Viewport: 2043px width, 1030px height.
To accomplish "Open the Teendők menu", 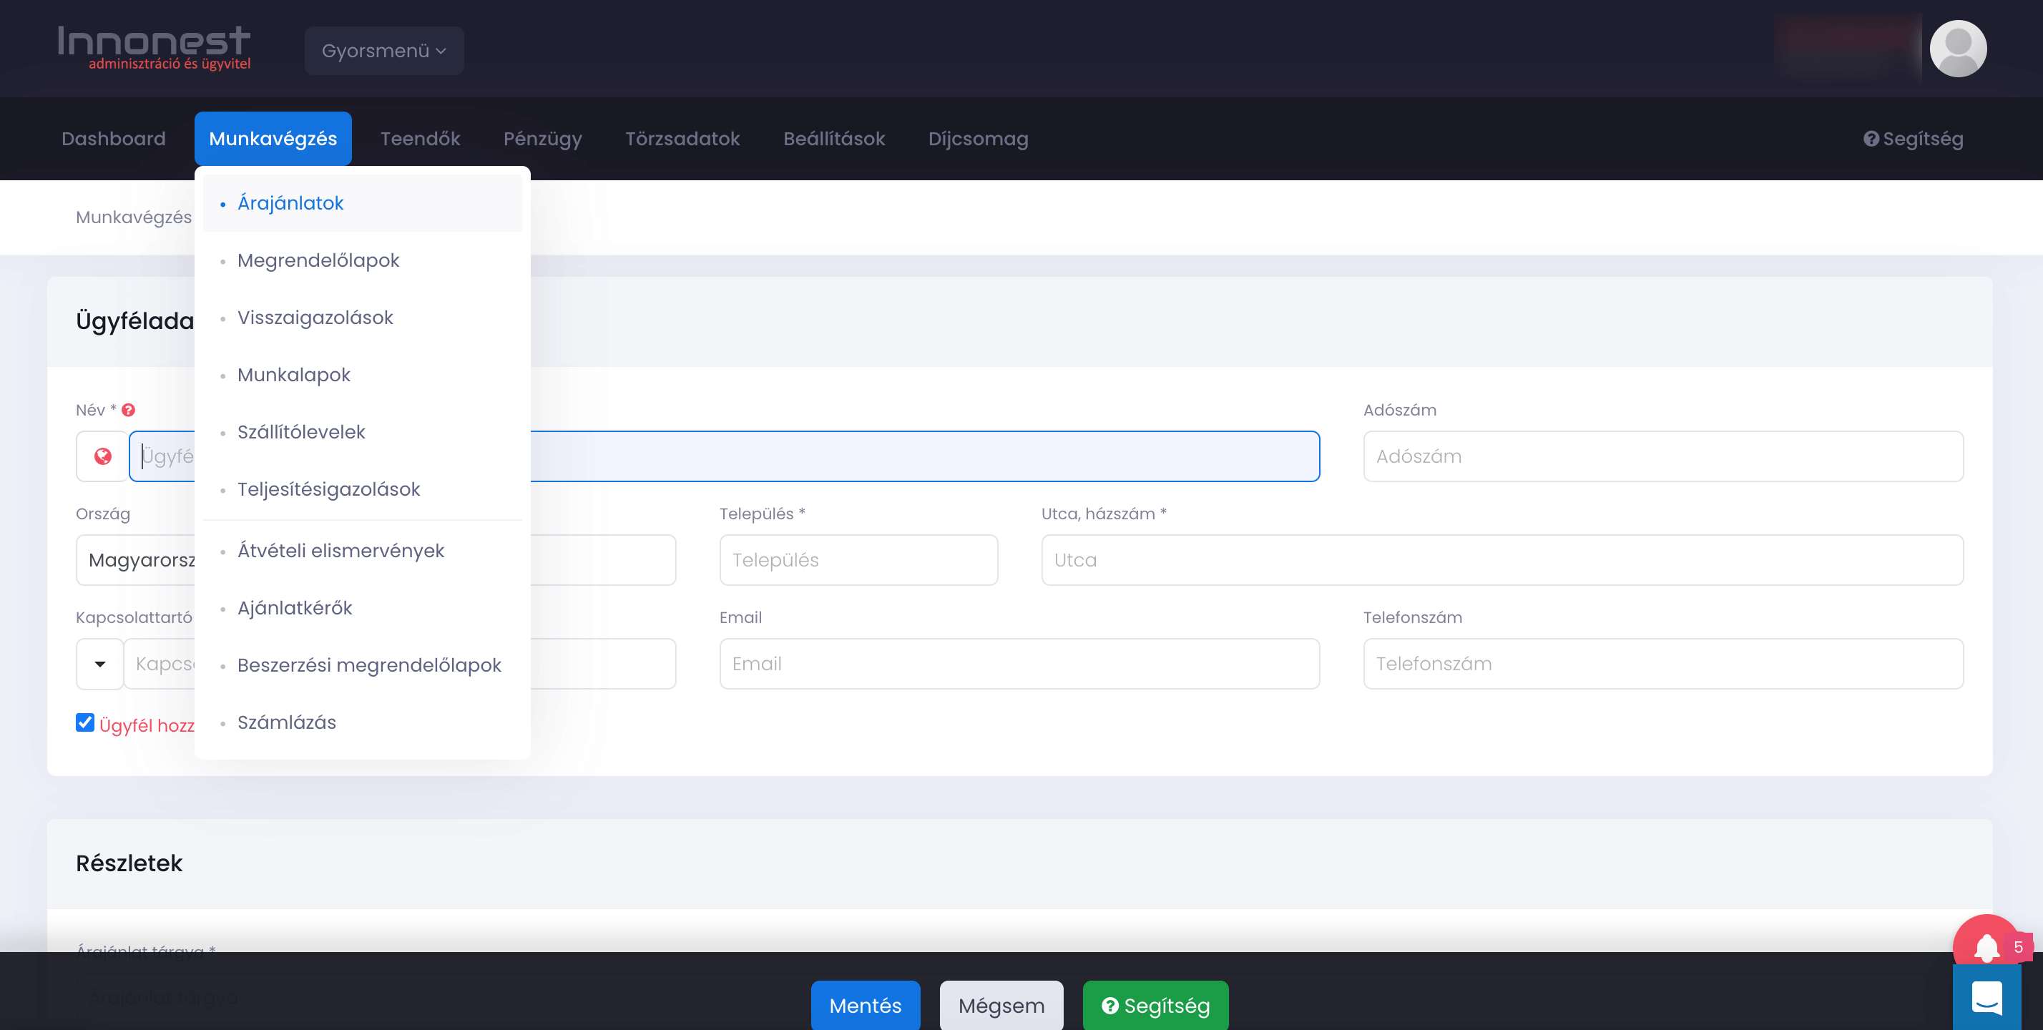I will [x=421, y=139].
